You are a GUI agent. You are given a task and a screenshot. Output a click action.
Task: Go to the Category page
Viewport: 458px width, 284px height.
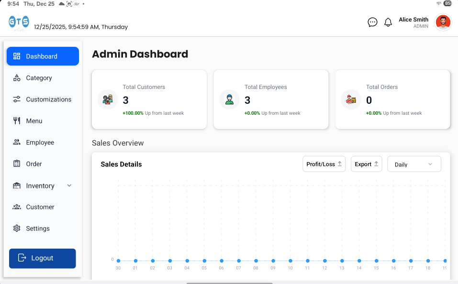pos(43,77)
